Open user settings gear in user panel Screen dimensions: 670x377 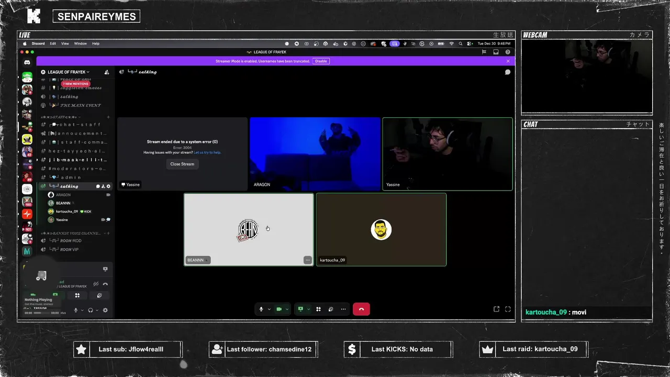[105, 311]
